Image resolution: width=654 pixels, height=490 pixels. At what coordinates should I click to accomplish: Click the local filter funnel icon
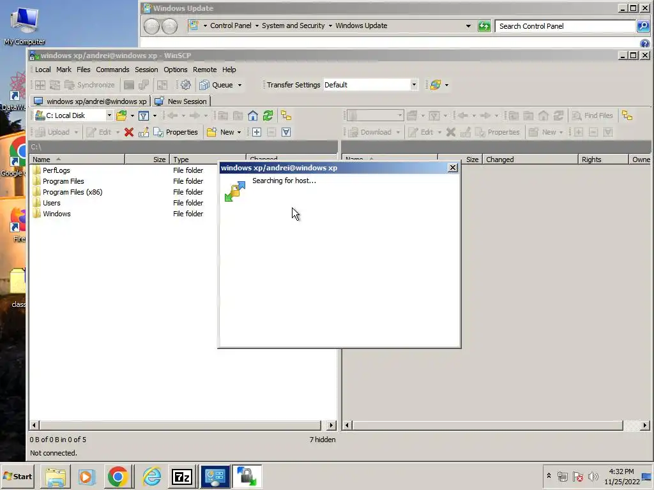pos(144,115)
